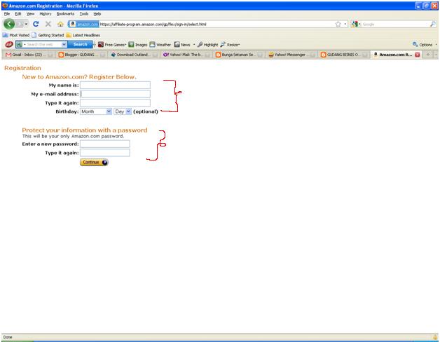Screen dimensions: 440x342
Task: Open Latest Headlines feed folder
Action: [83, 35]
